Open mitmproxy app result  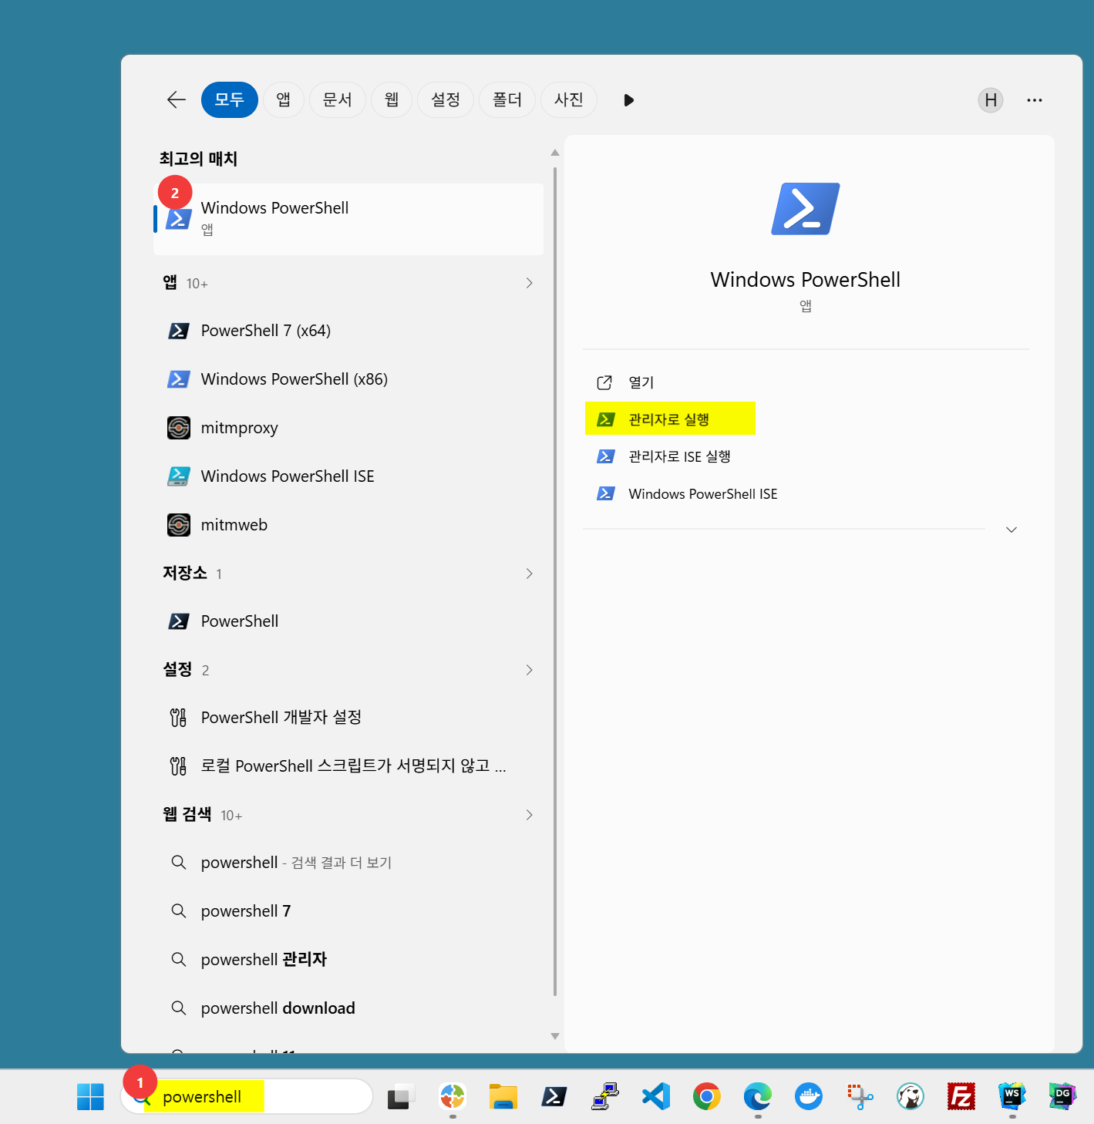(348, 428)
